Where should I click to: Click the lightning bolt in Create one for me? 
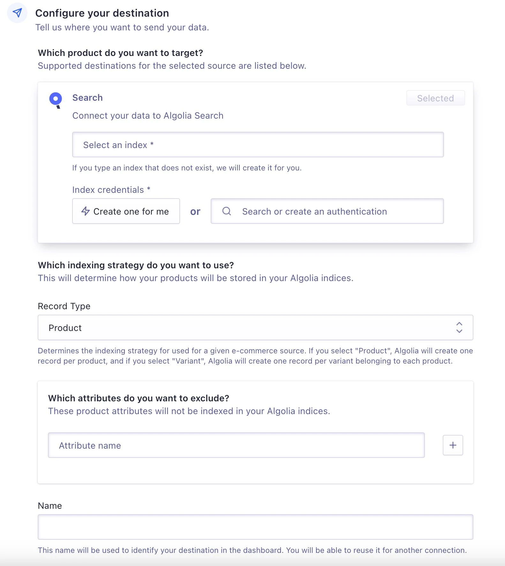86,211
